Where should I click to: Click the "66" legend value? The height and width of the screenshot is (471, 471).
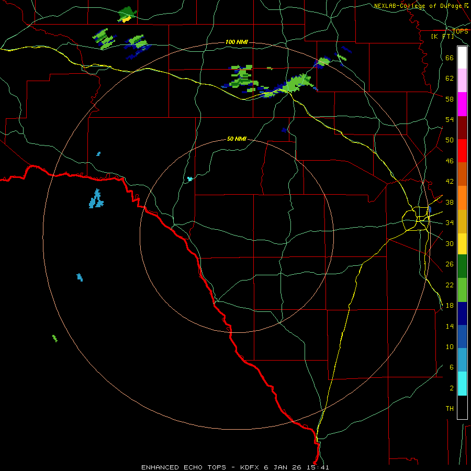450,58
